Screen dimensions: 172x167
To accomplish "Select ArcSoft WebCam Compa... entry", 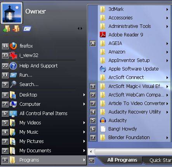I will coord(134,95).
